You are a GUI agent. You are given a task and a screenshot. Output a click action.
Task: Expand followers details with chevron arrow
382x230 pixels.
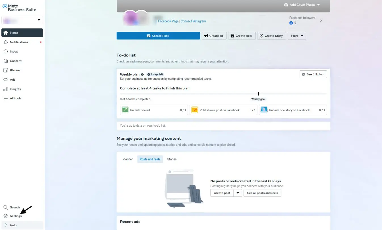[x=321, y=20]
